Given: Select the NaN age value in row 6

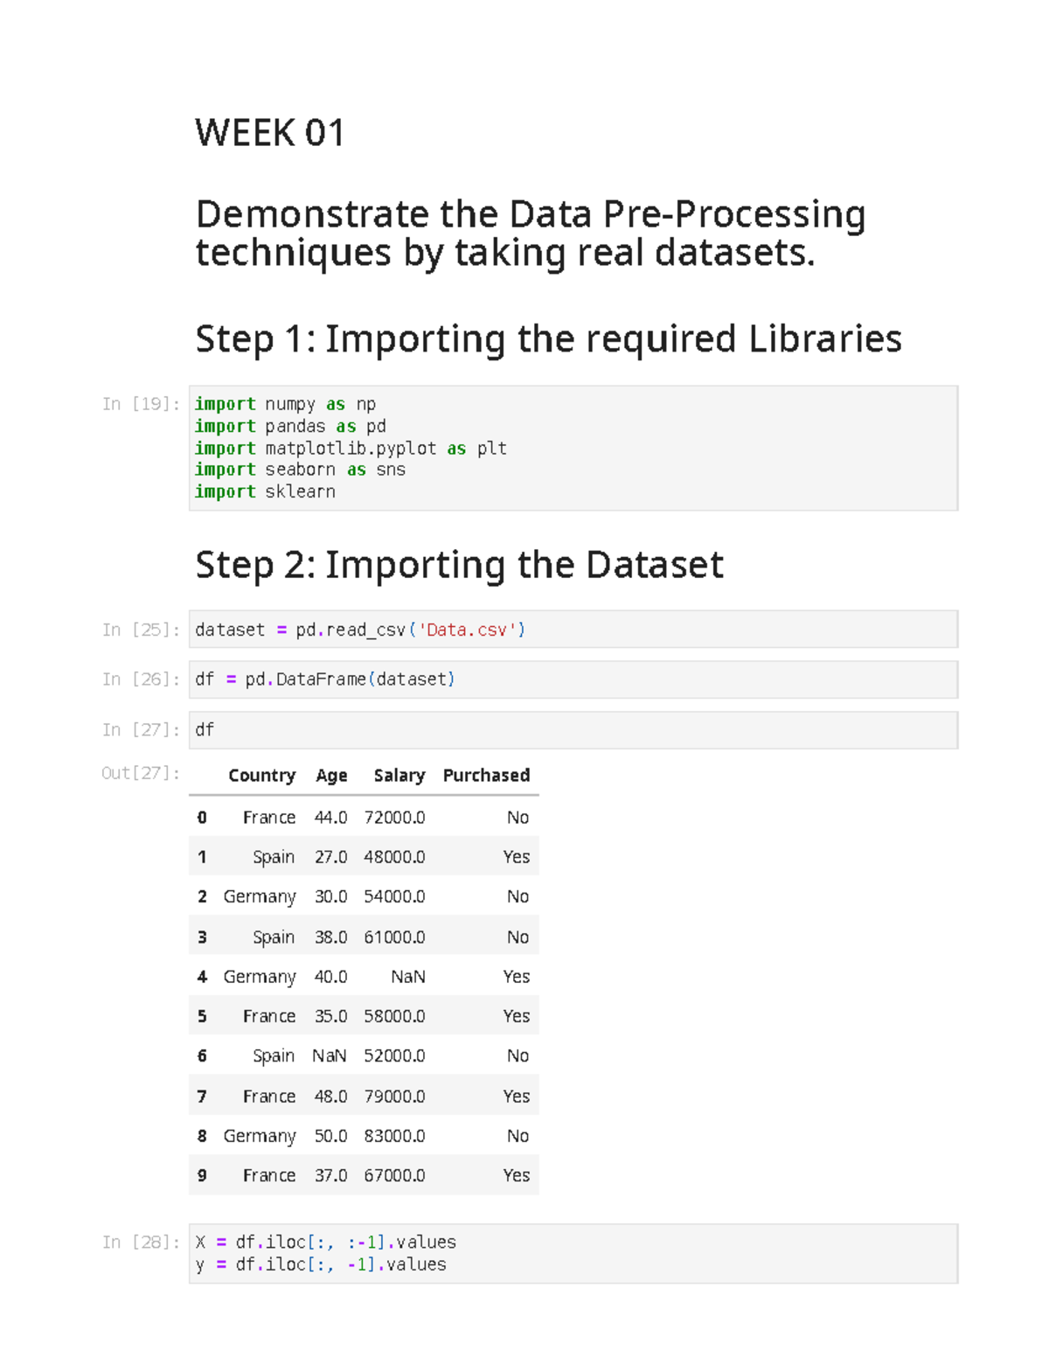Looking at the screenshot, I should point(330,1056).
